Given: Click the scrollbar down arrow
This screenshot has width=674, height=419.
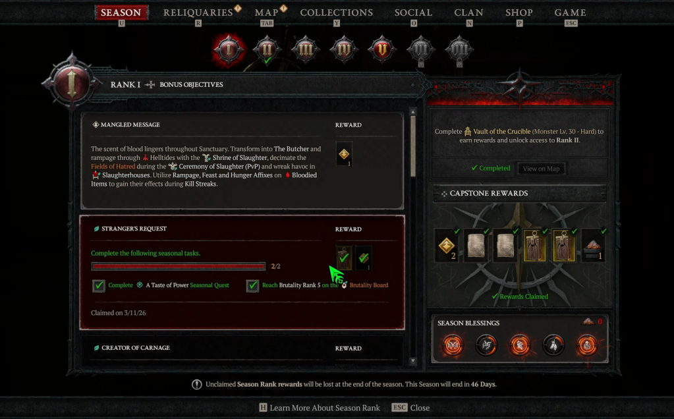Looking at the screenshot, I should click(412, 361).
